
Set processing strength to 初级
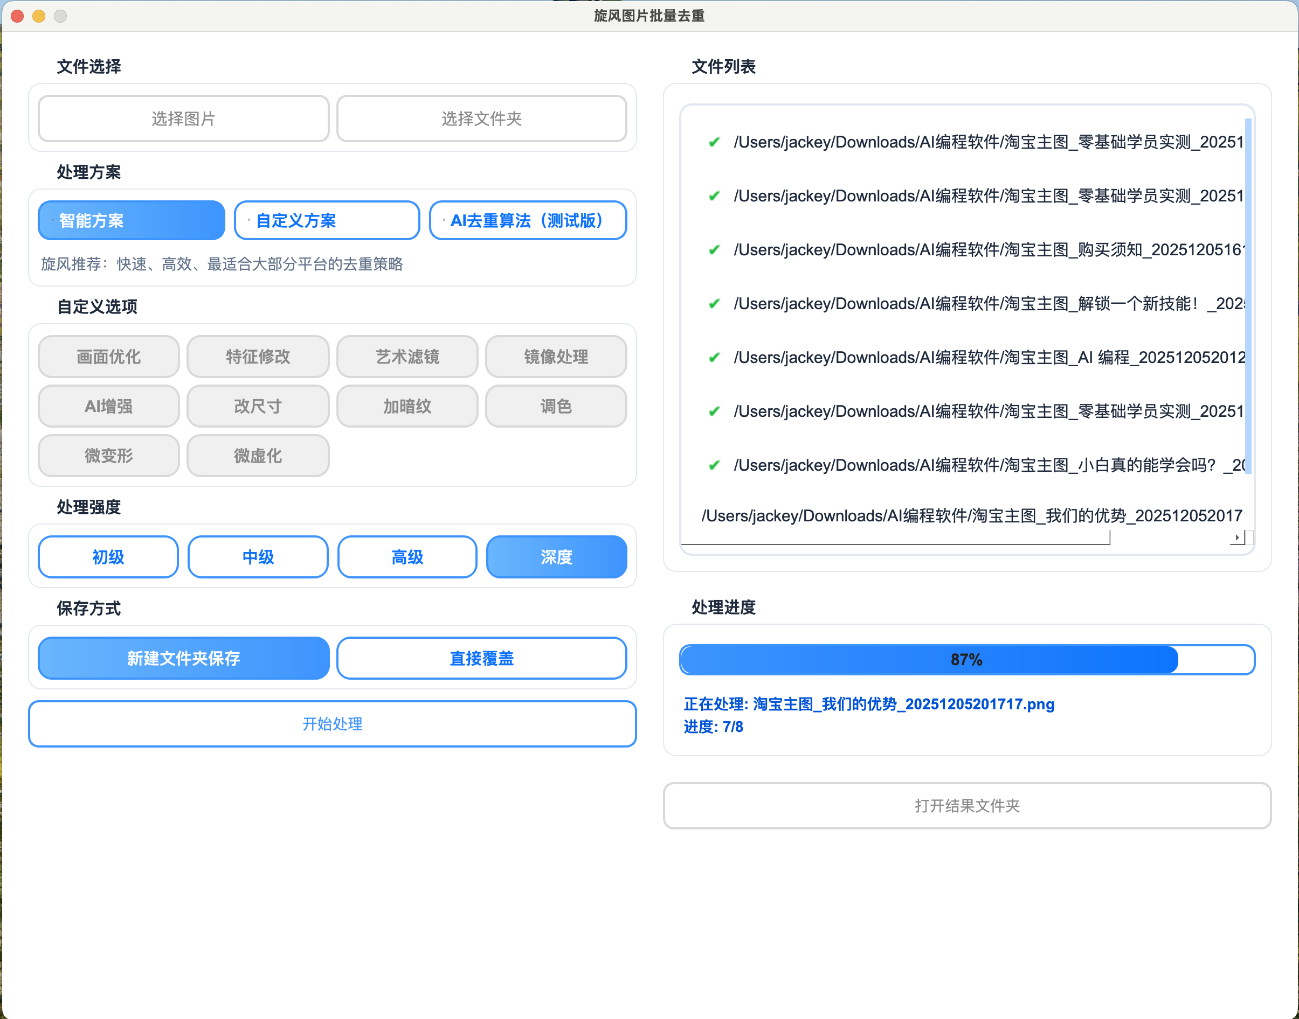[108, 557]
